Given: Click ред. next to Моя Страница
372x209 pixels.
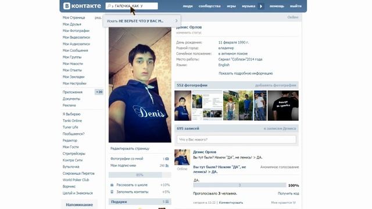Looking at the screenshot, I should click(x=98, y=17).
